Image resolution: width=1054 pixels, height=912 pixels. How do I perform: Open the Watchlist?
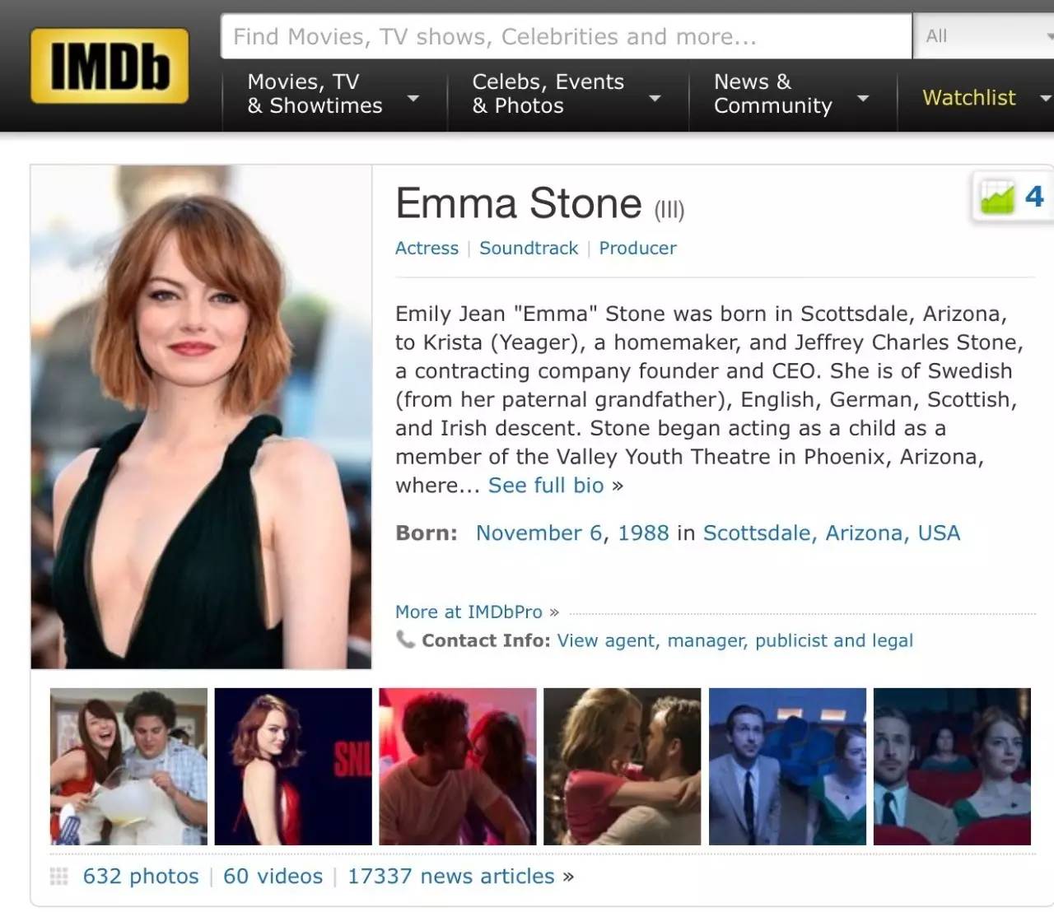(968, 98)
